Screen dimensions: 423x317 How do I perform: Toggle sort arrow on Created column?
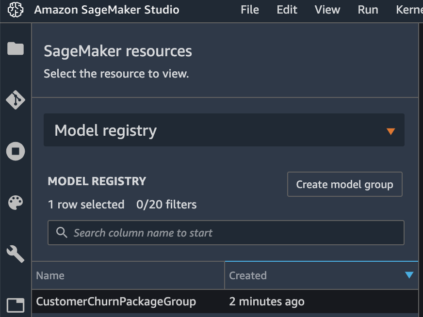409,275
